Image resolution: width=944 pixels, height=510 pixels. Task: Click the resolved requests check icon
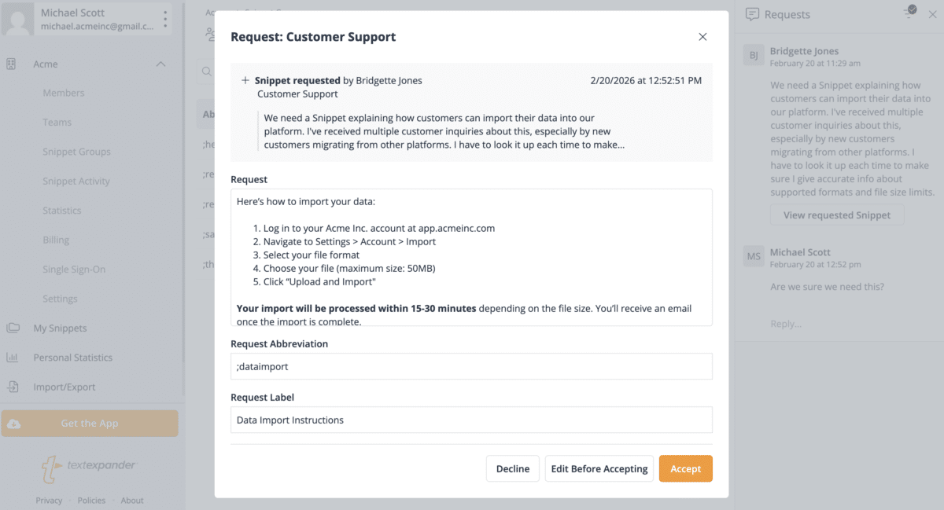(910, 12)
